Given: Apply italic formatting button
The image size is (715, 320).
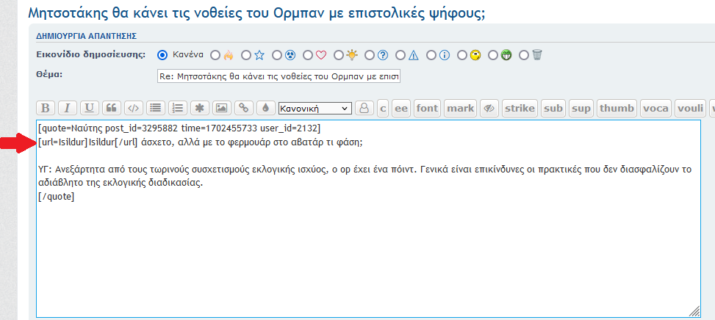Looking at the screenshot, I should (x=68, y=108).
